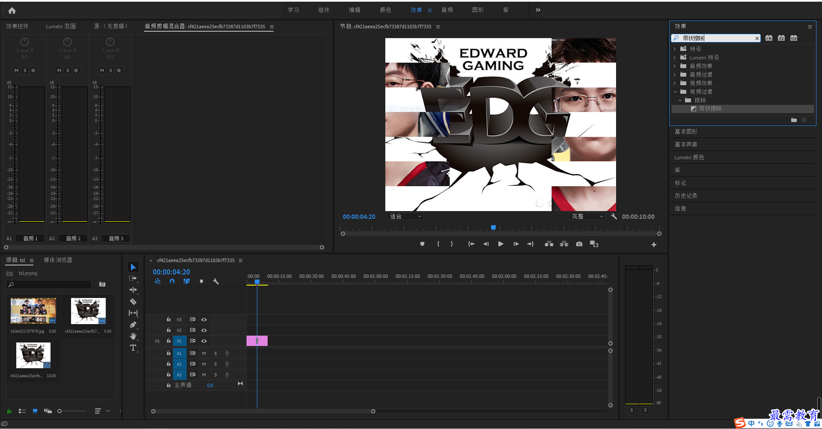Clear the effects search field
The image size is (822, 429).
[757, 39]
